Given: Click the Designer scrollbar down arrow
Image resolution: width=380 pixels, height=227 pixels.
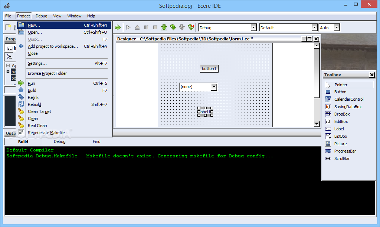Looking at the screenshot, I should coord(317,124).
